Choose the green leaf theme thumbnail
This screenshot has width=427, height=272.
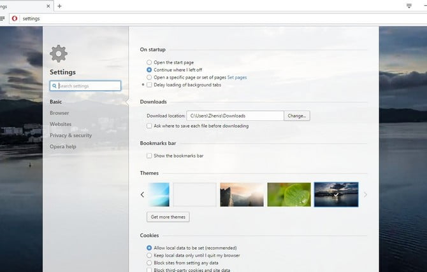point(289,194)
